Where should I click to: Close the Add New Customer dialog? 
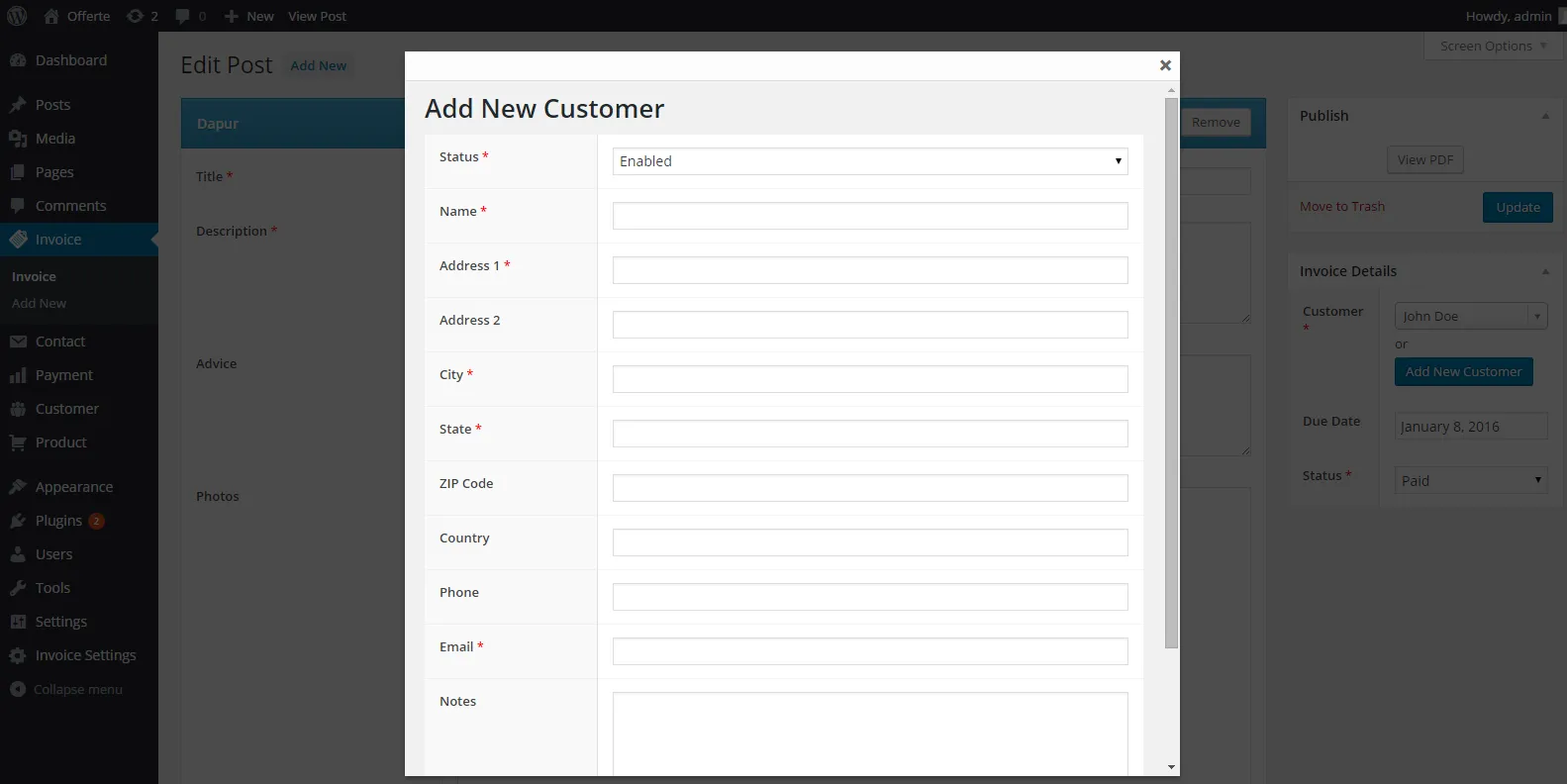tap(1165, 65)
